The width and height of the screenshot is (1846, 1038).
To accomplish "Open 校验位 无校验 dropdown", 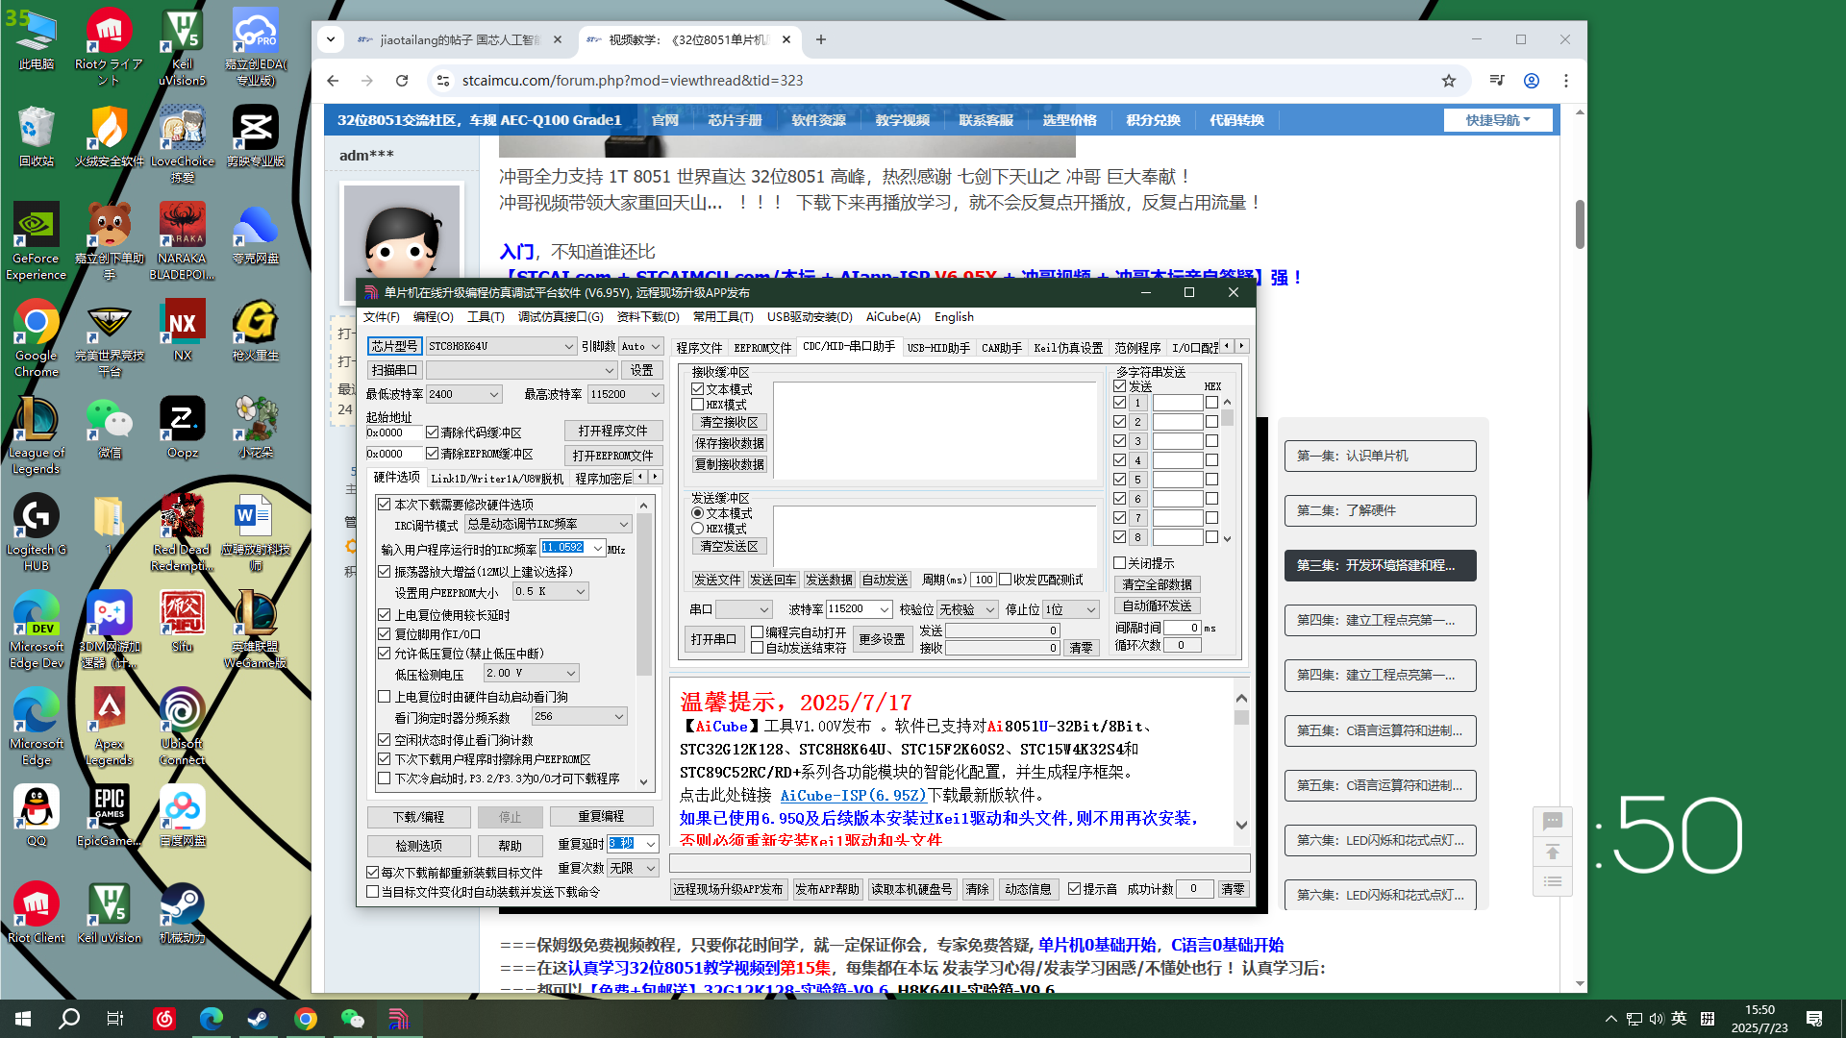I will point(967,609).
